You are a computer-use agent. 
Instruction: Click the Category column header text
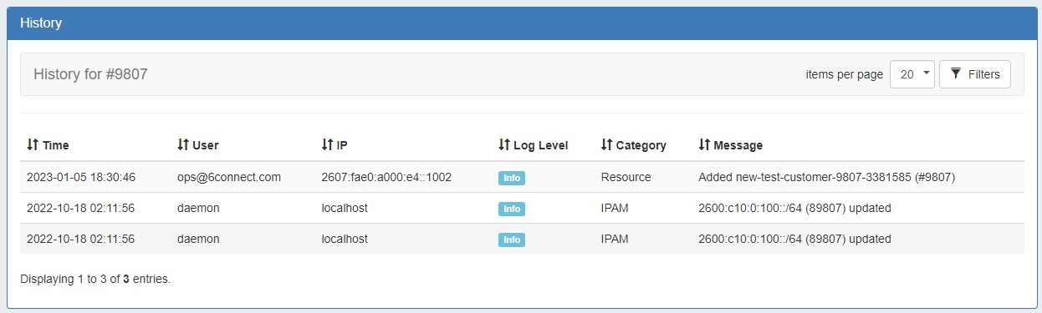(641, 145)
